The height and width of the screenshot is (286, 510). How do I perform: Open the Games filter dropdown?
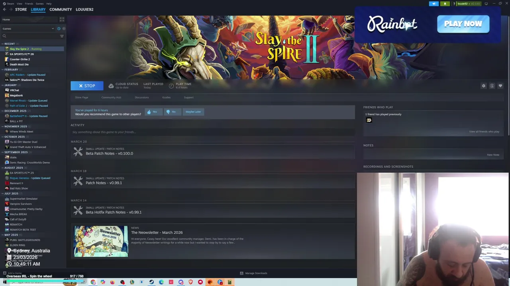pos(28,29)
